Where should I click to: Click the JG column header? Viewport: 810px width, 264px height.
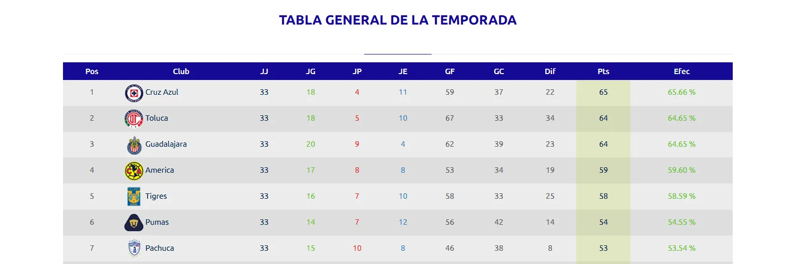(x=311, y=72)
